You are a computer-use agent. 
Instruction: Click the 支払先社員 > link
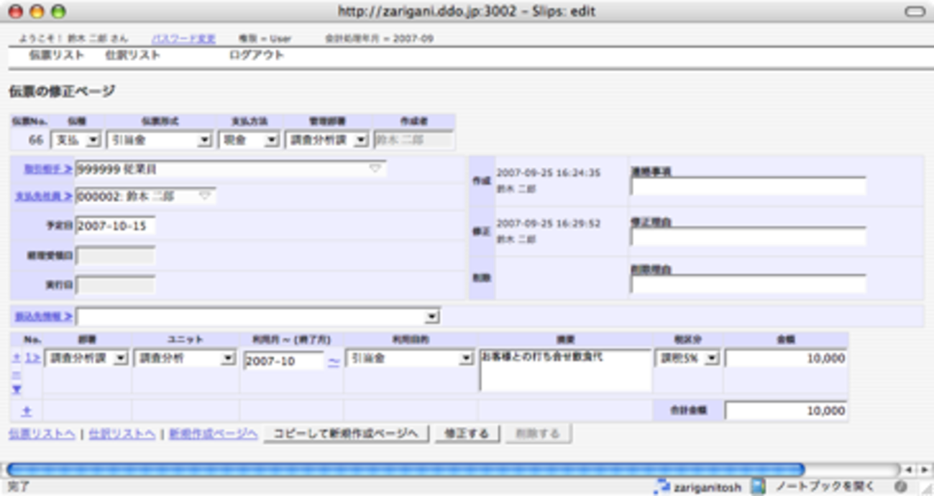44,196
